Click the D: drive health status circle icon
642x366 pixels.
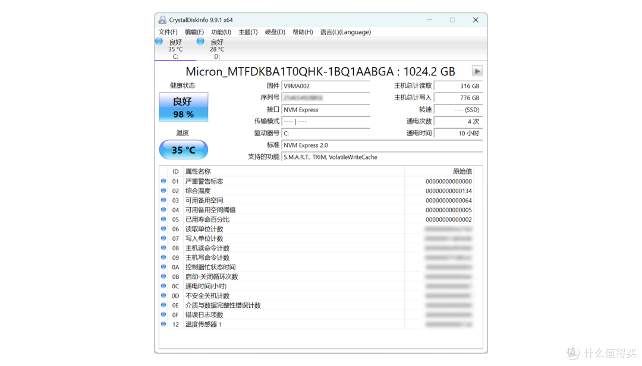pos(200,42)
